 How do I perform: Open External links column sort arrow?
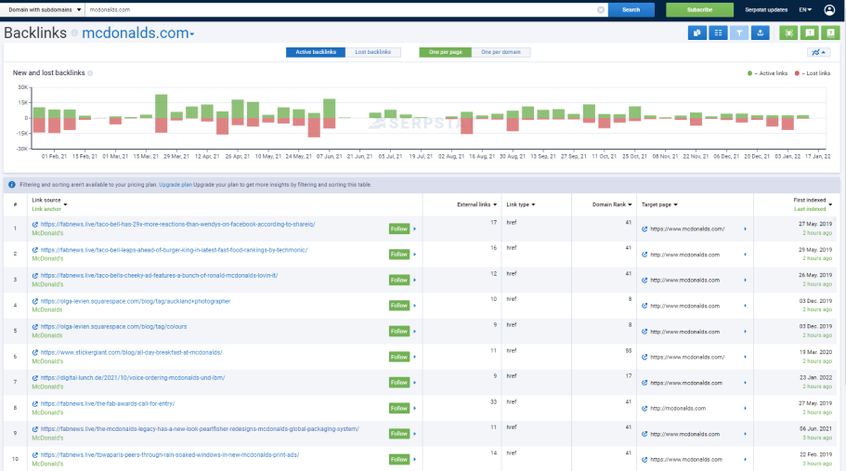point(495,205)
